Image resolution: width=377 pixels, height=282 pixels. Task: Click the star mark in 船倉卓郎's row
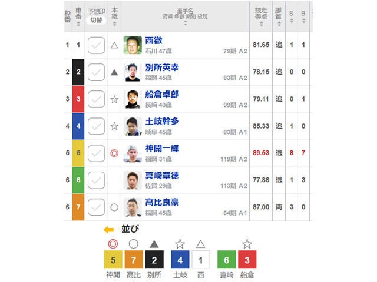(114, 99)
